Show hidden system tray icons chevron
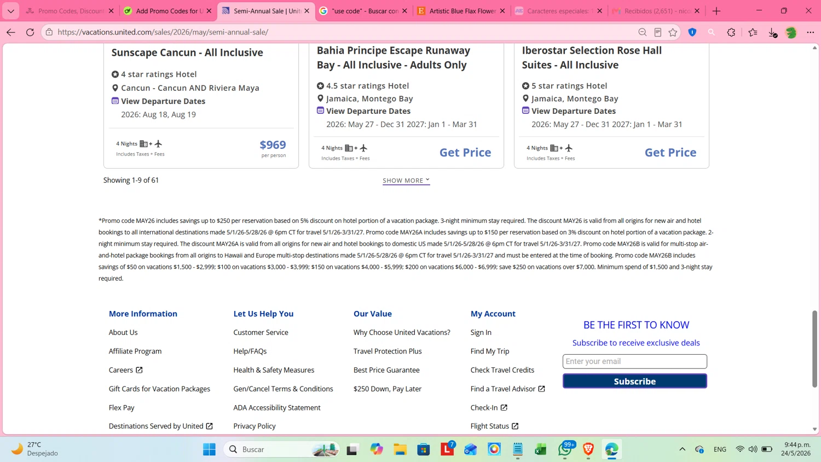The height and width of the screenshot is (462, 821). (x=682, y=449)
